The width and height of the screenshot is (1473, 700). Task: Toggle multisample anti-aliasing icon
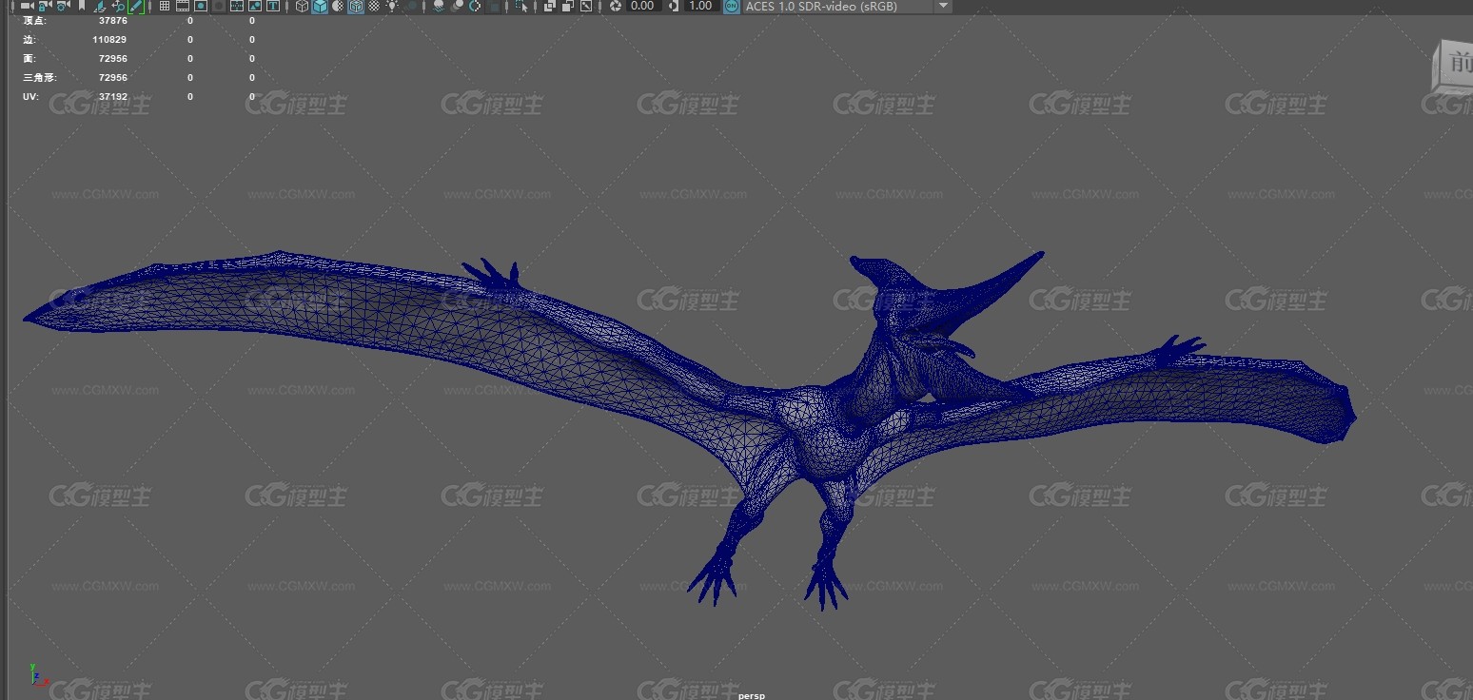tap(476, 6)
